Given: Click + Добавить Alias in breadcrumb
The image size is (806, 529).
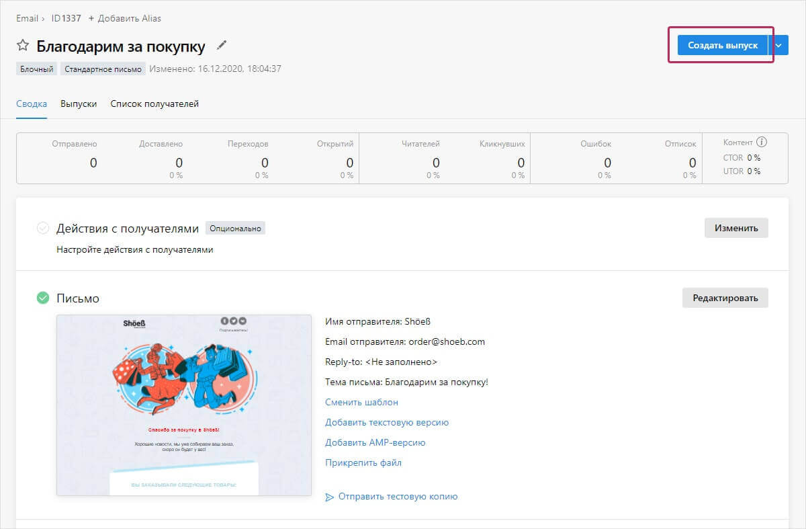Looking at the screenshot, I should click(125, 18).
